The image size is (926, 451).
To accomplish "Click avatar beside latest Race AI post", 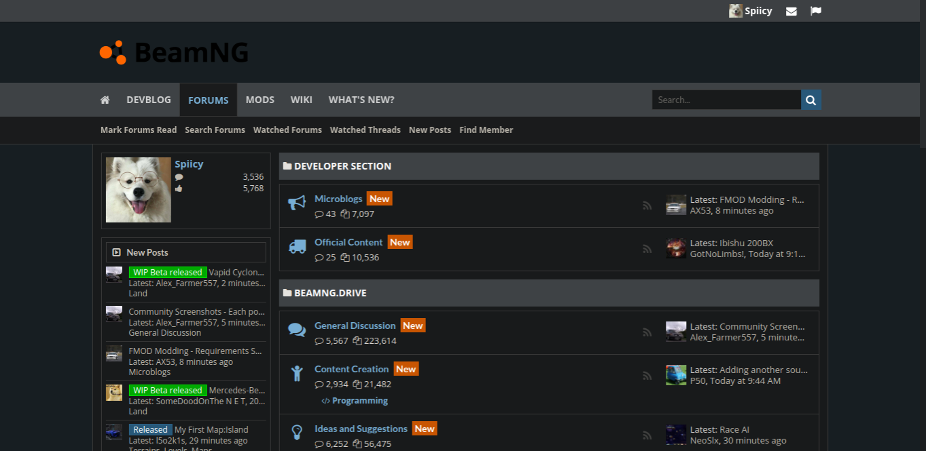I will [676, 435].
